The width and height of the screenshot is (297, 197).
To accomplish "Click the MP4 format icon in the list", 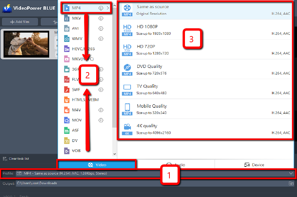I will 67,8.
